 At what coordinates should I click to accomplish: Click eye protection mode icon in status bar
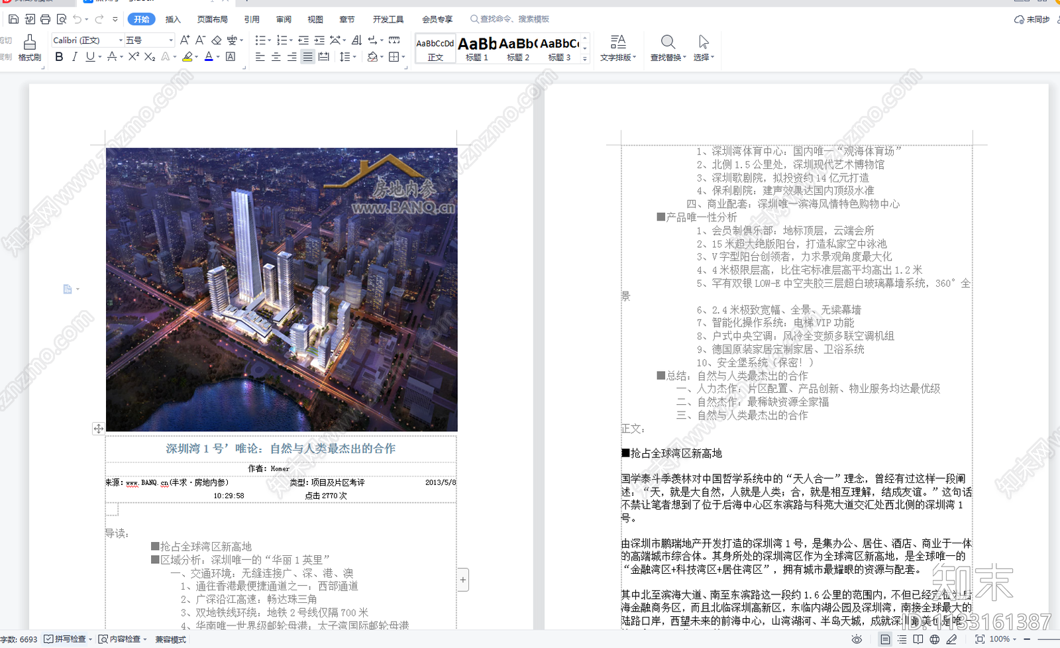tap(857, 639)
